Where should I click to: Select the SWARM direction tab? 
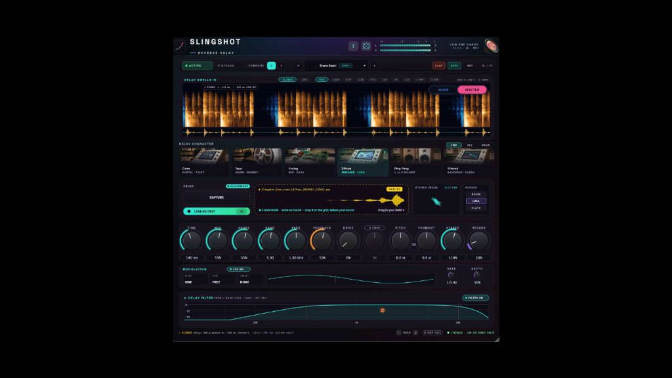point(486,145)
